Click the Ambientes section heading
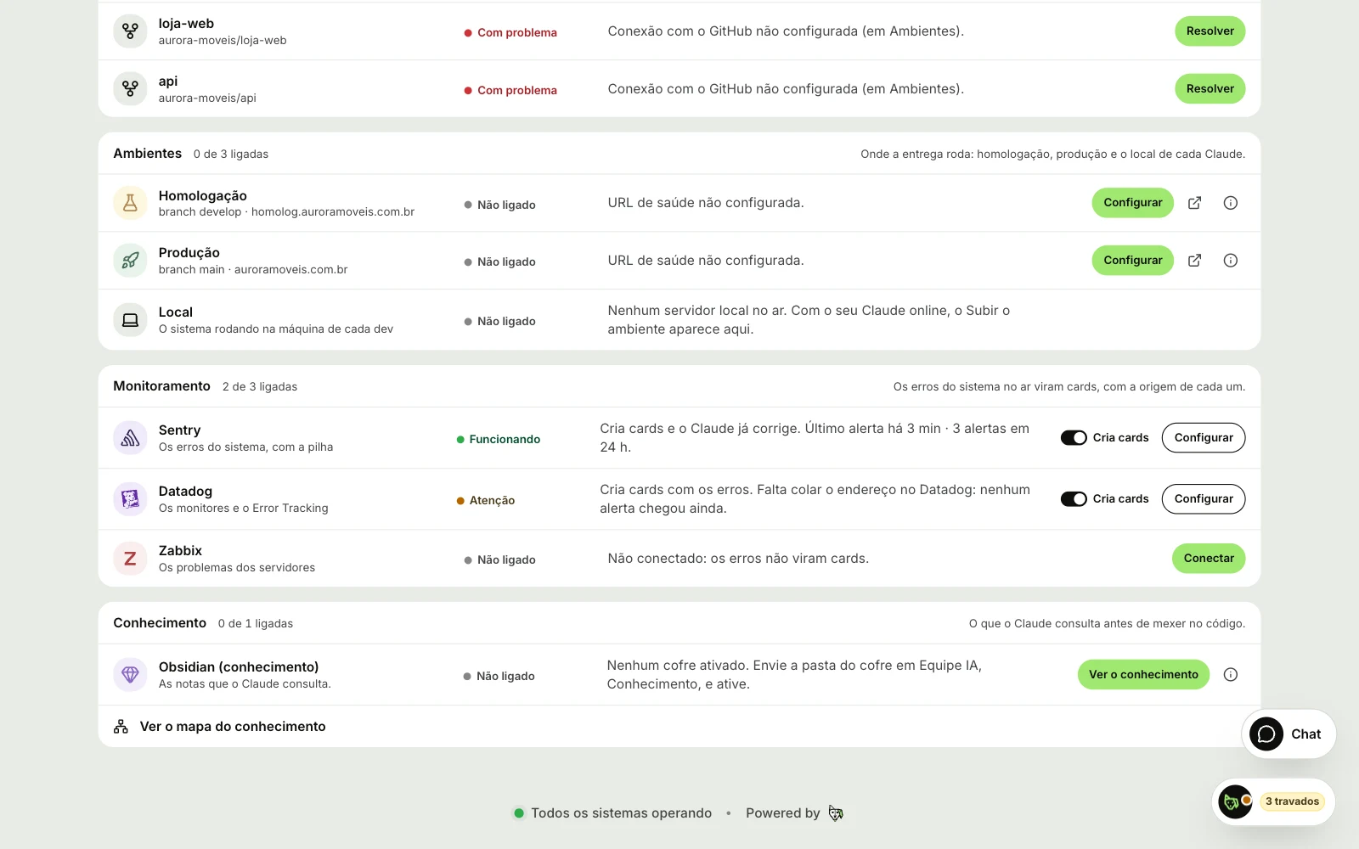This screenshot has width=1359, height=849. [148, 154]
